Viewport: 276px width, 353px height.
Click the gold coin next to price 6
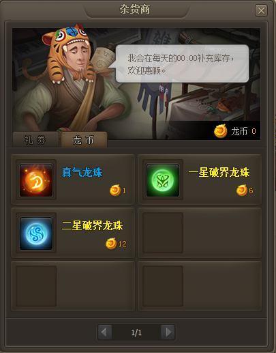[x=242, y=190]
